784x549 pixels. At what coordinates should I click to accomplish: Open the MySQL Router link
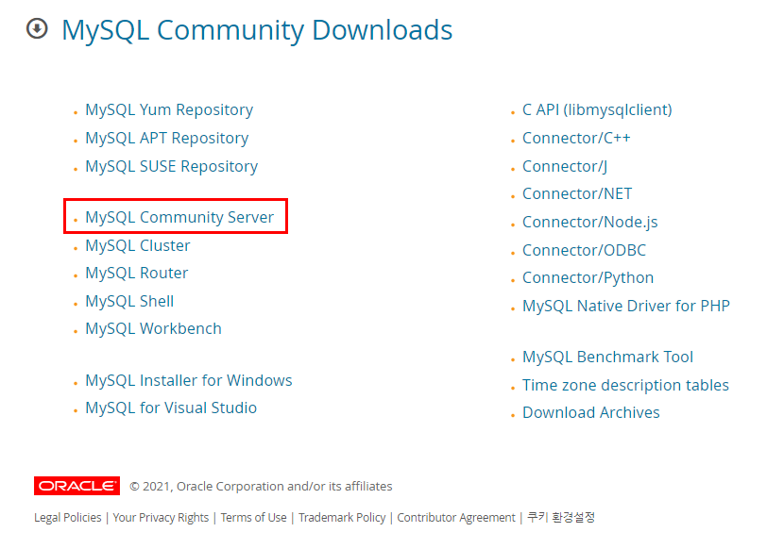click(x=137, y=274)
